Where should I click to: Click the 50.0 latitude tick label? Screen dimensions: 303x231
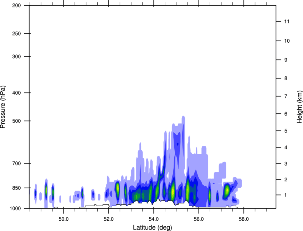point(63,219)
